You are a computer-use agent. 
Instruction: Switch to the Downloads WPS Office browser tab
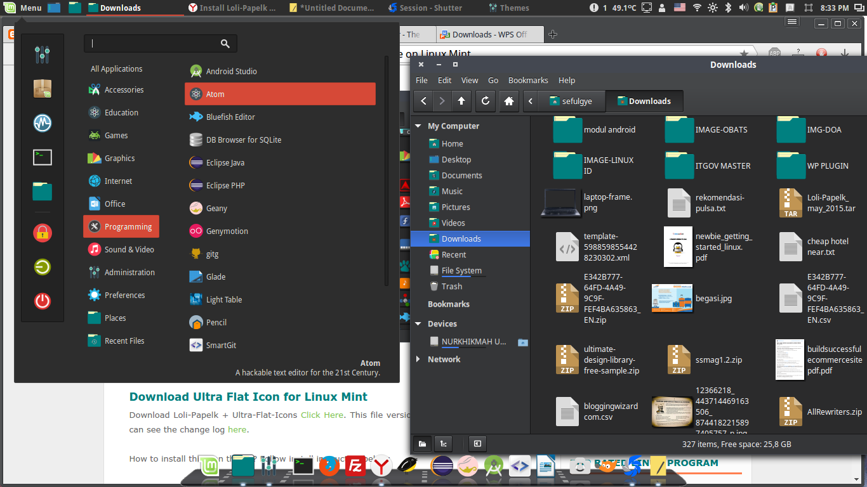(x=489, y=35)
